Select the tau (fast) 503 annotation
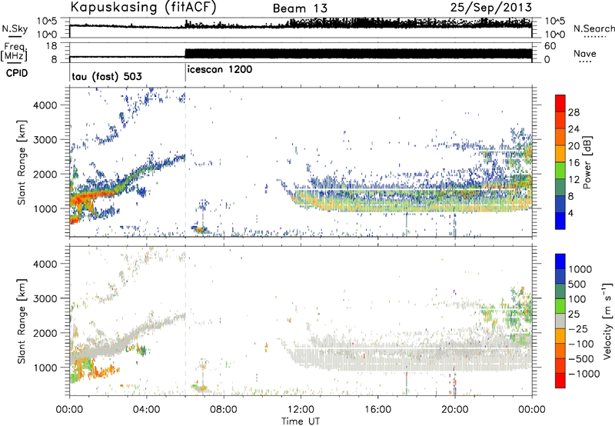615x426 pixels. 107,76
